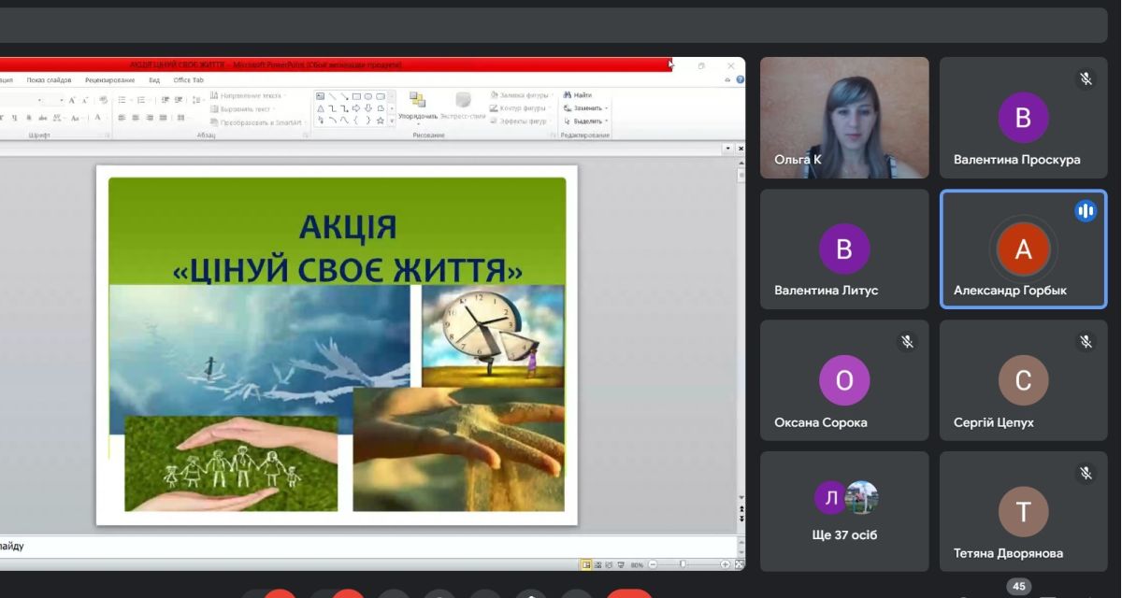The height and width of the screenshot is (598, 1122).
Task: Click the Экспресс-стили quick styles icon
Action: click(x=463, y=101)
